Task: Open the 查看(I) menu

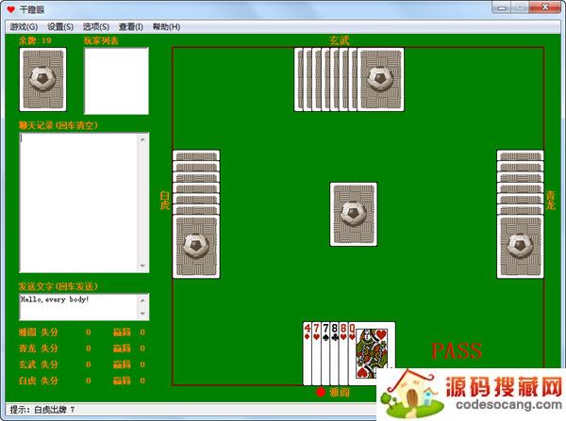Action: click(131, 26)
